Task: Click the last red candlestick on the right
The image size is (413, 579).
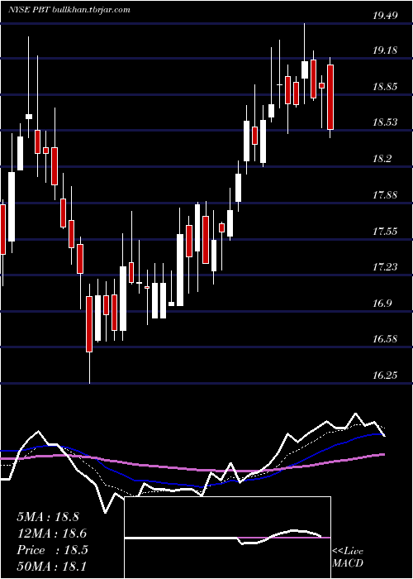Action: pos(330,98)
